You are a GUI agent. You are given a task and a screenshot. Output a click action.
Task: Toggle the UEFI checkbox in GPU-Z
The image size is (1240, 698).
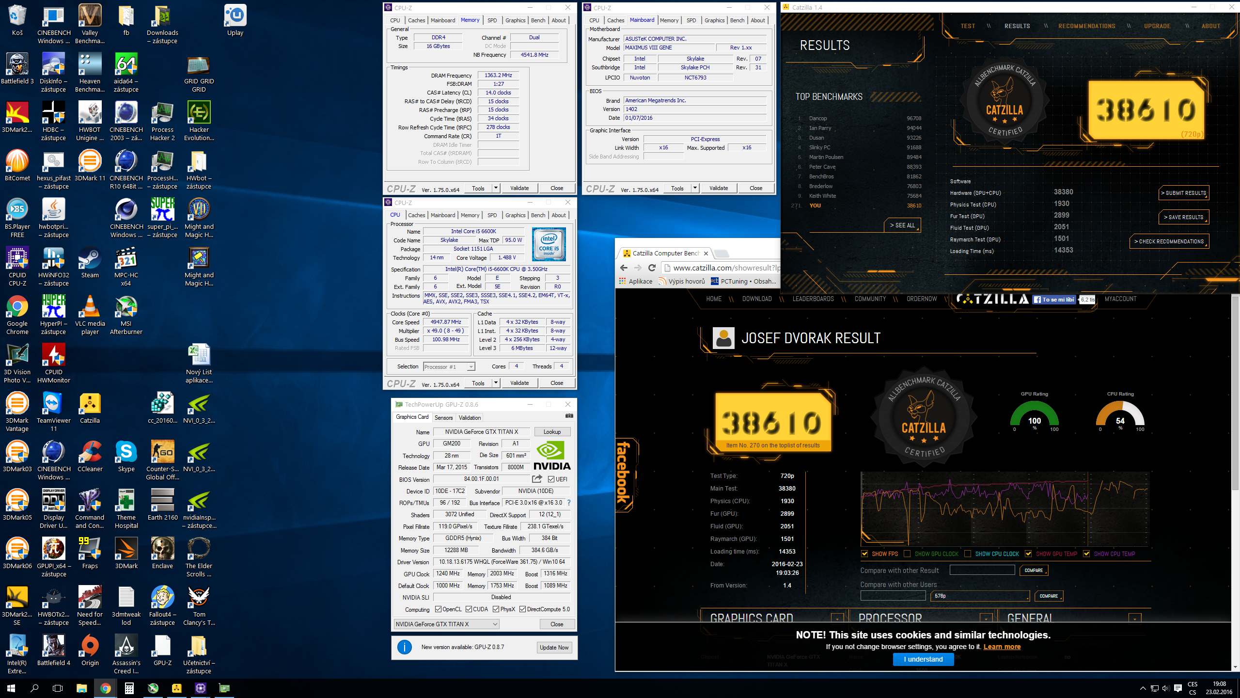551,479
